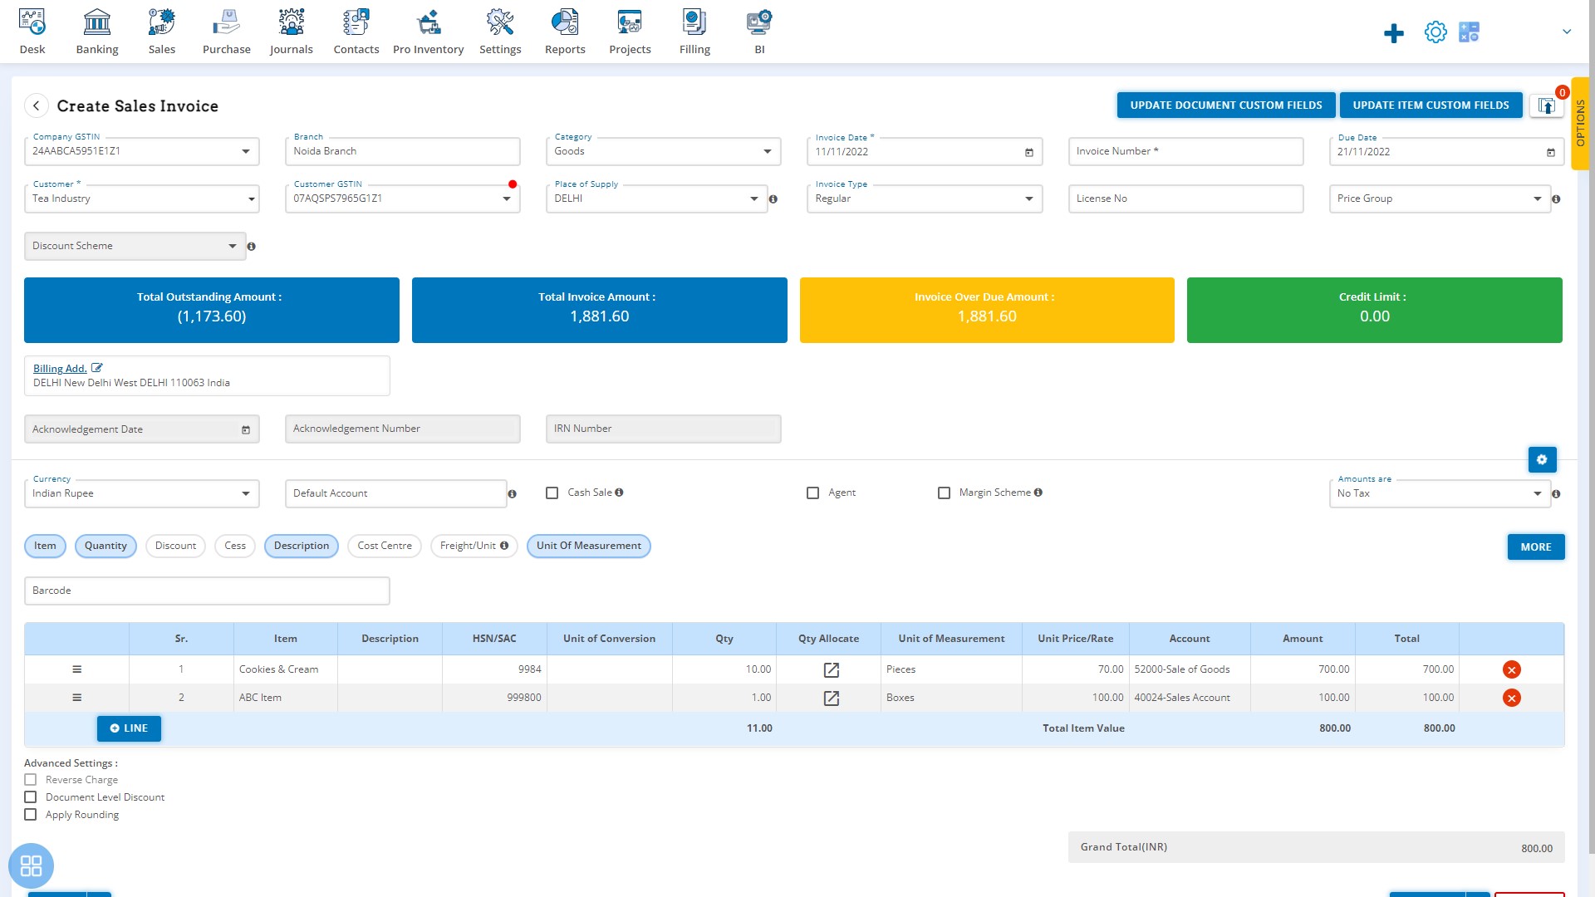
Task: Tick the Margin Scheme checkbox
Action: [944, 493]
